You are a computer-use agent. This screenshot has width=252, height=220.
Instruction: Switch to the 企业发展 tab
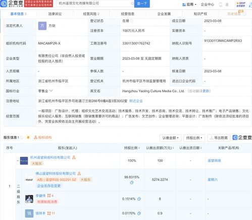pos(164,14)
